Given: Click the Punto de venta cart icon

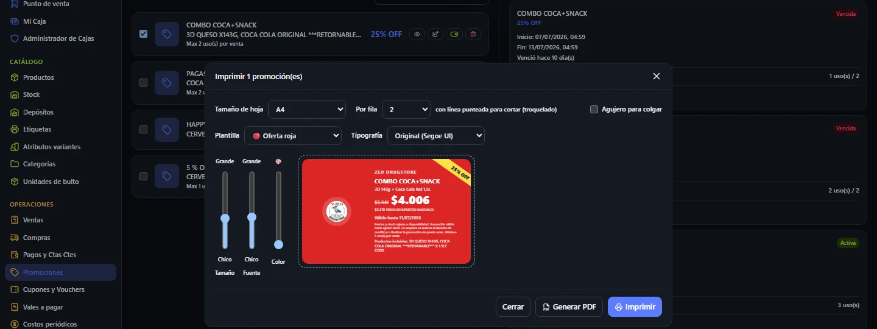Looking at the screenshot, I should click(15, 4).
